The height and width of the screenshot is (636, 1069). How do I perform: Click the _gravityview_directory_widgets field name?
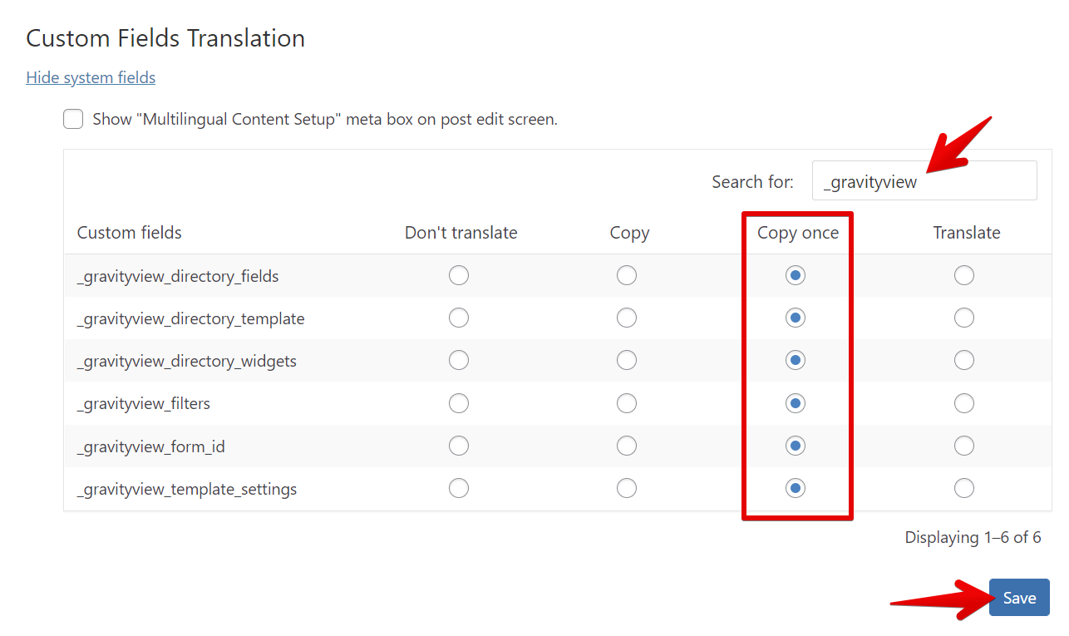[186, 361]
